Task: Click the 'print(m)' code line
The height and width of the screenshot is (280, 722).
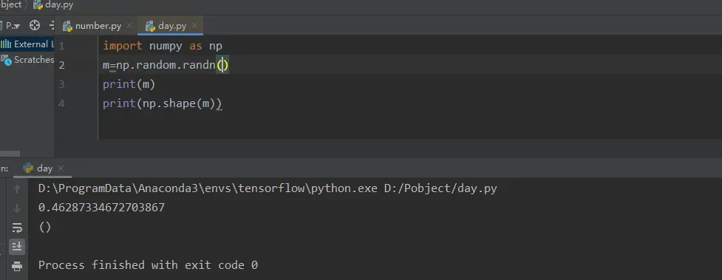Action: [x=129, y=84]
